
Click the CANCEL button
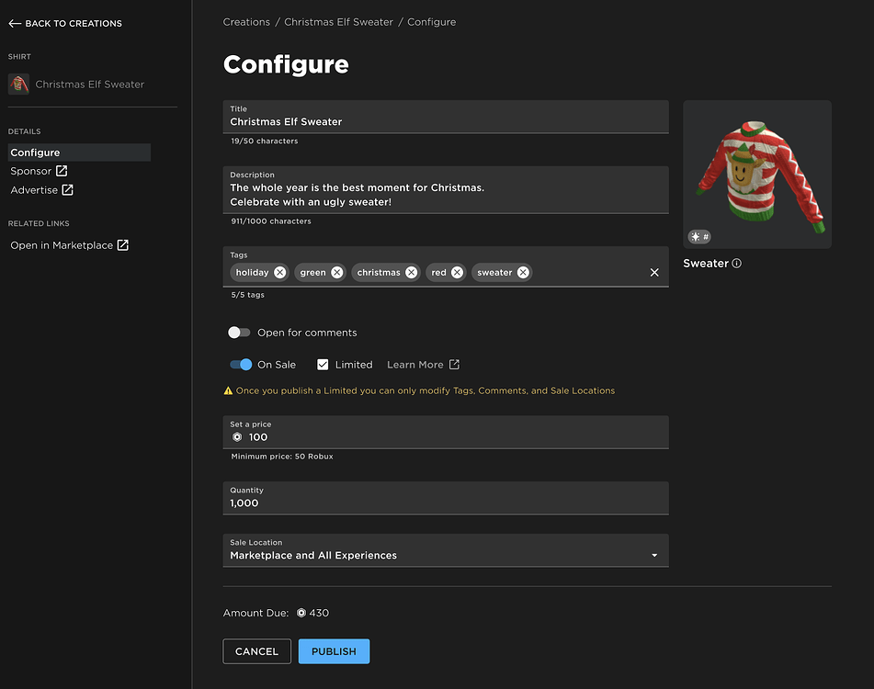tap(256, 650)
